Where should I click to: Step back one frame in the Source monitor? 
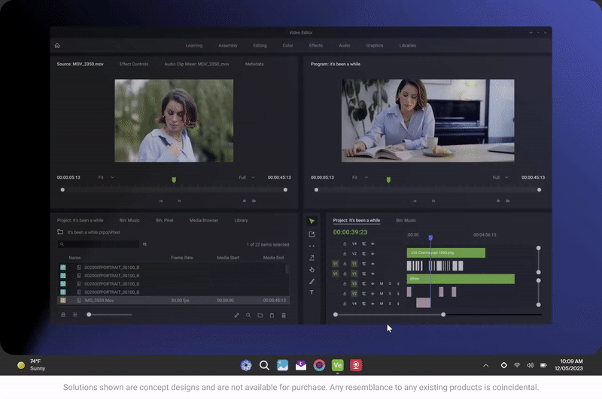pyautogui.click(x=161, y=201)
